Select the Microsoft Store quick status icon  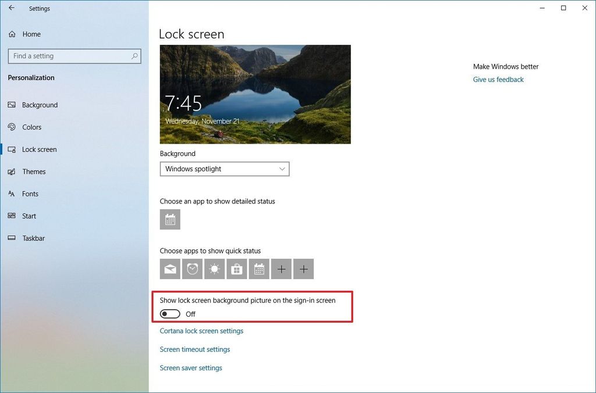pyautogui.click(x=236, y=269)
